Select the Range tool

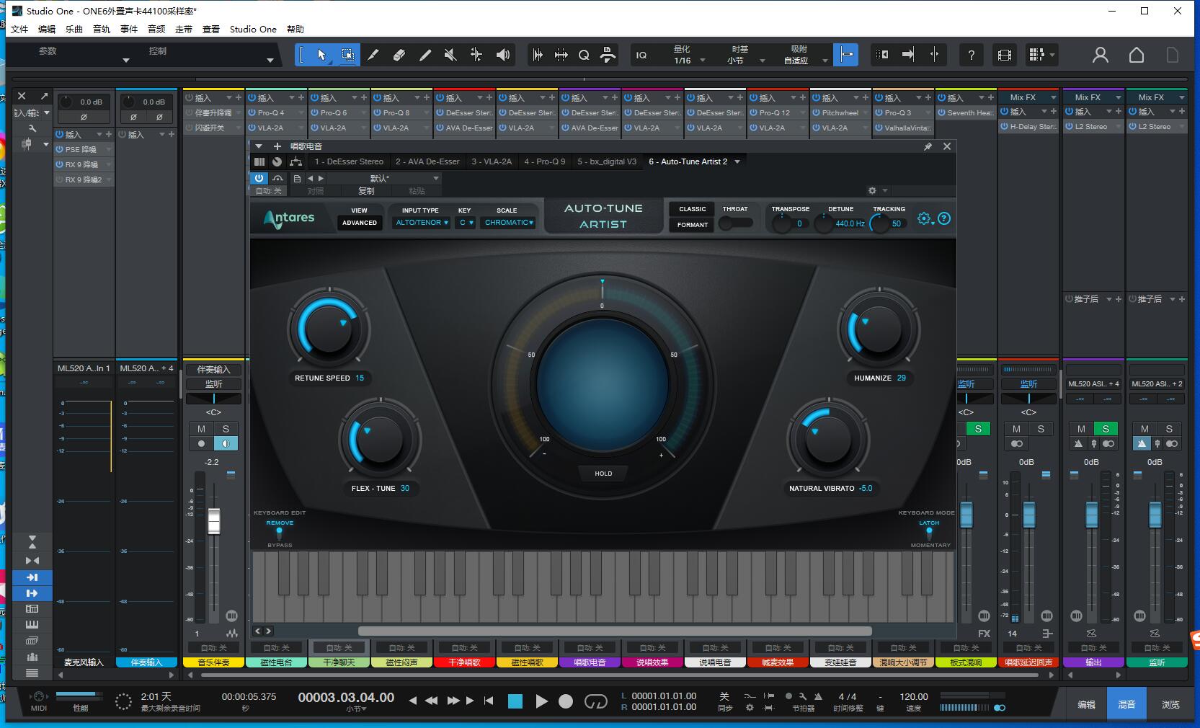[x=347, y=55]
